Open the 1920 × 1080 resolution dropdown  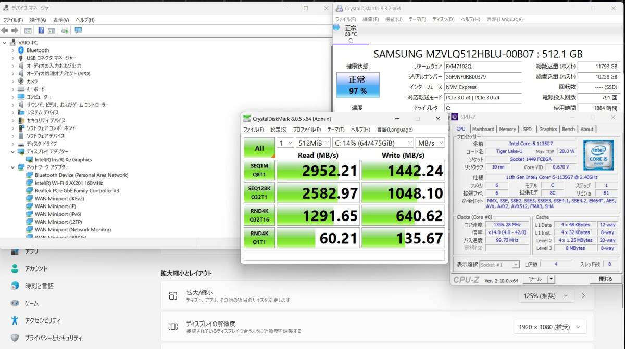[549, 327]
